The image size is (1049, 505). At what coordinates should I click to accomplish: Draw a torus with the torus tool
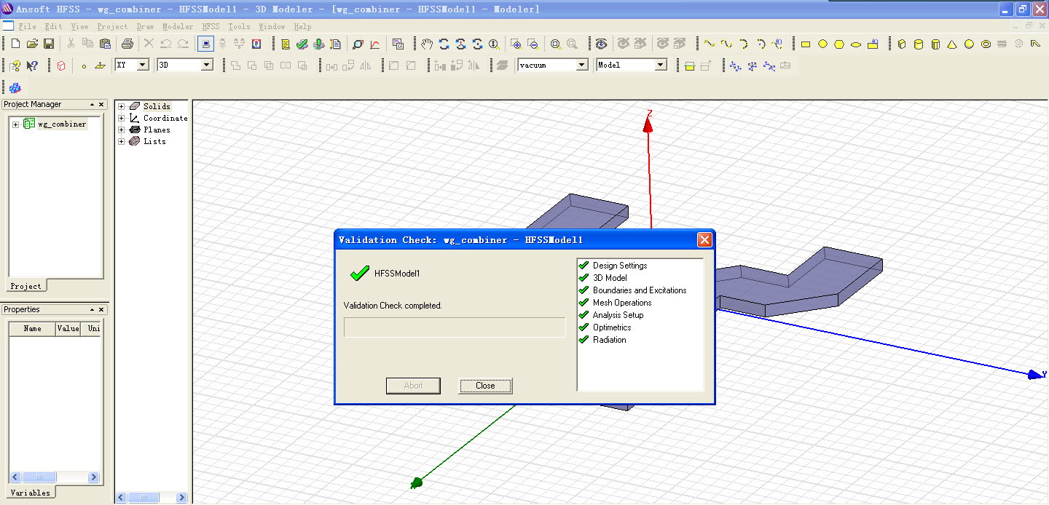point(986,44)
